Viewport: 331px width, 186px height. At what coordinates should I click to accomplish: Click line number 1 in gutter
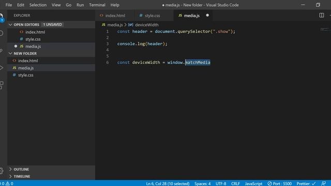pyautogui.click(x=107, y=32)
